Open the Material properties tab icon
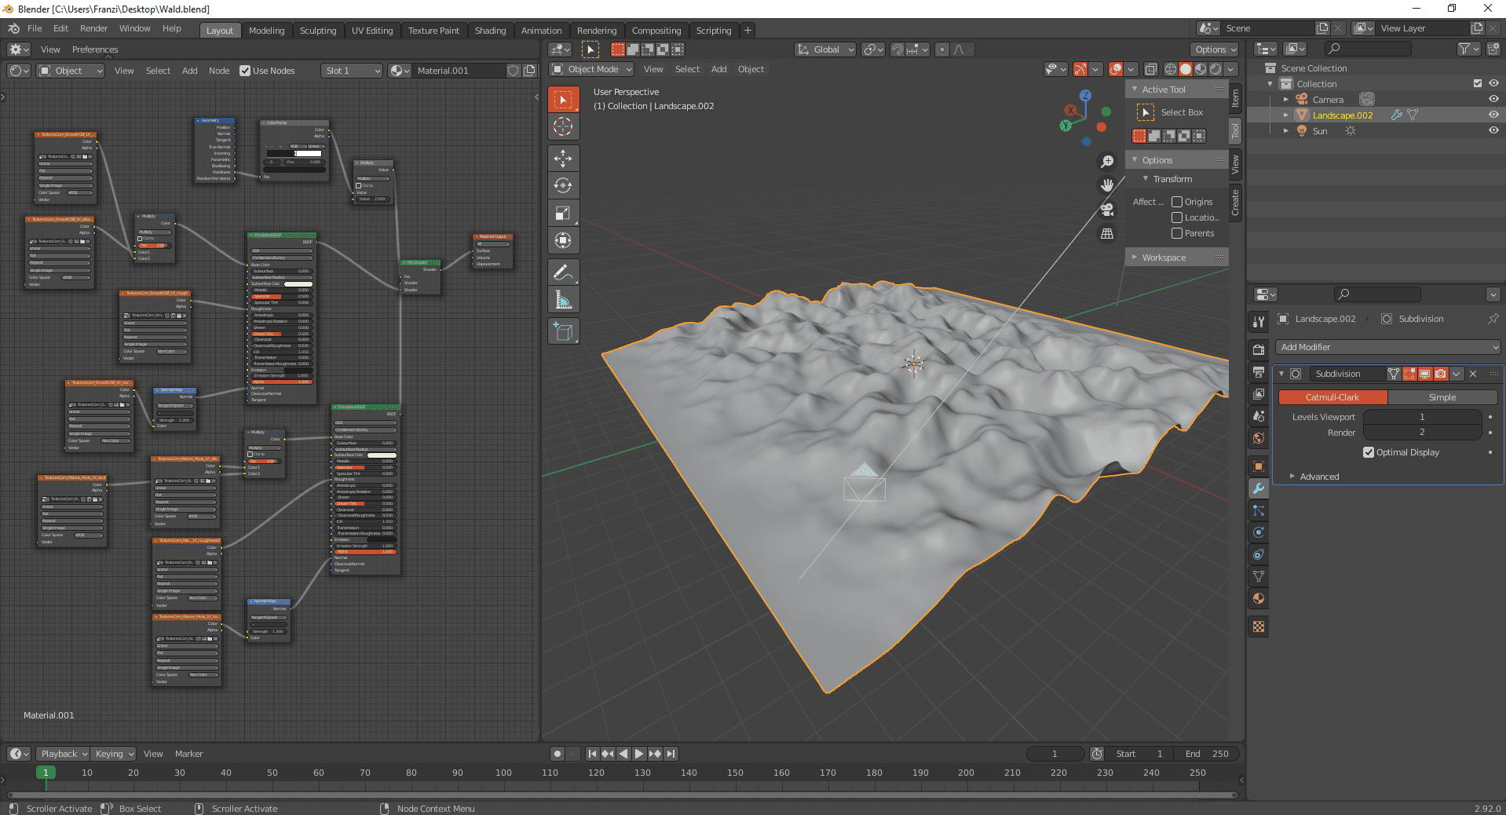 (1259, 598)
